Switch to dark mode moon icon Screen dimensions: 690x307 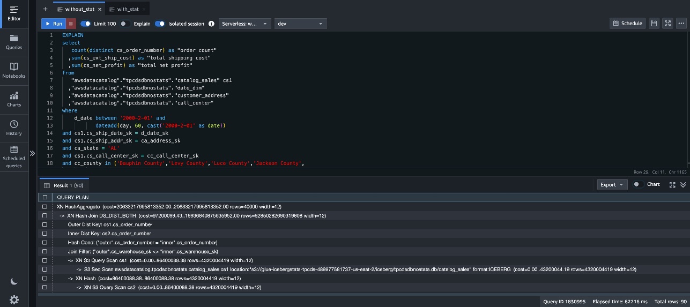(14, 282)
